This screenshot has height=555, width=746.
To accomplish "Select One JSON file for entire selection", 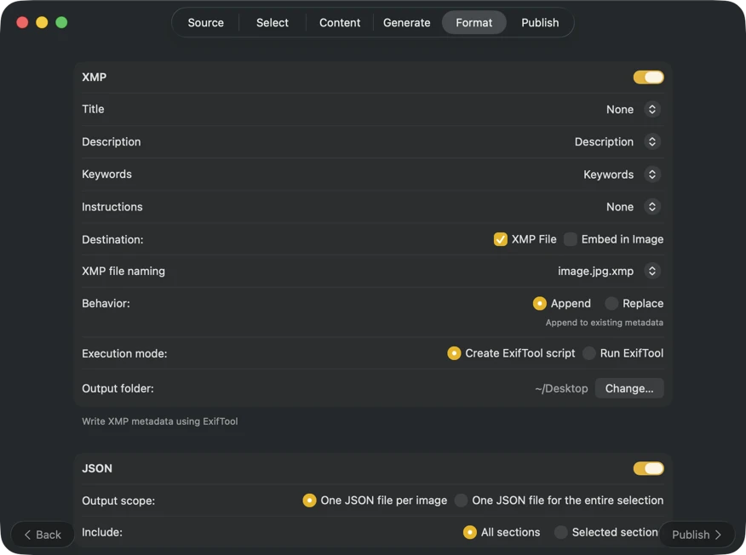I will 461,501.
